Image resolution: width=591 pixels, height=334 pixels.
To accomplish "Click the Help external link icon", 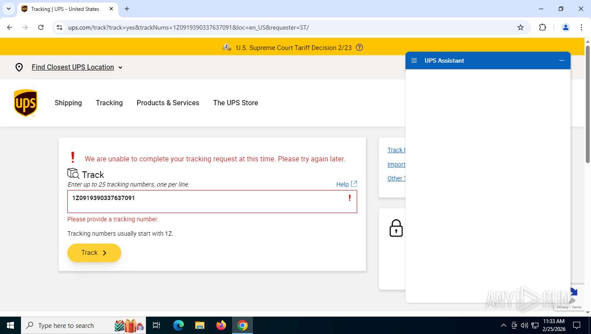I will [354, 184].
